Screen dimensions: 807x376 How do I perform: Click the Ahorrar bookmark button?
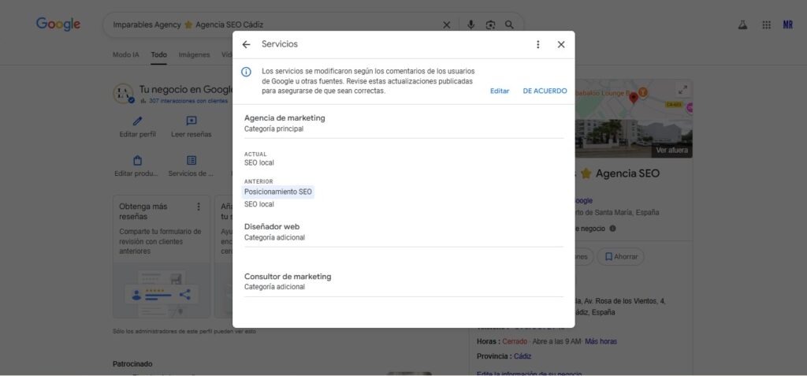(619, 257)
